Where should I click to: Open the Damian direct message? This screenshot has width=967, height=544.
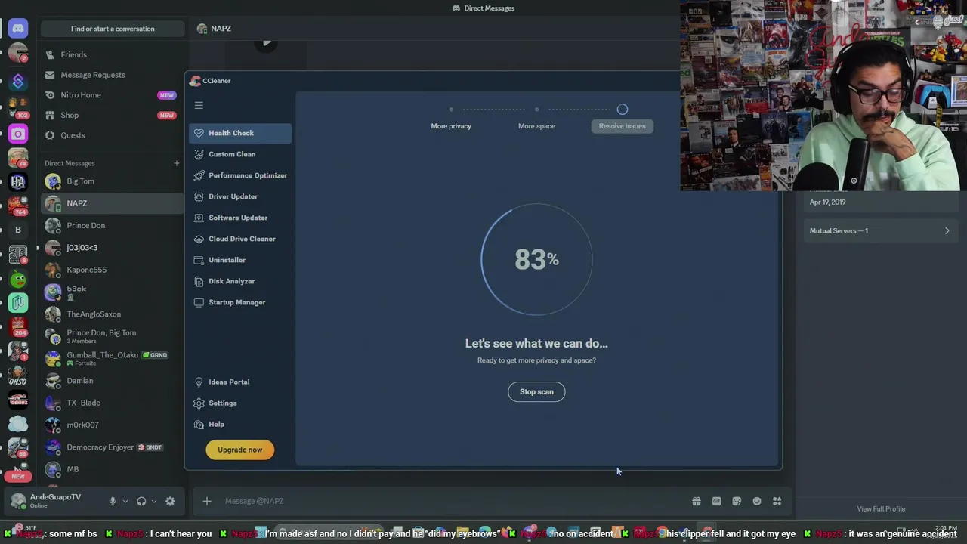112,381
